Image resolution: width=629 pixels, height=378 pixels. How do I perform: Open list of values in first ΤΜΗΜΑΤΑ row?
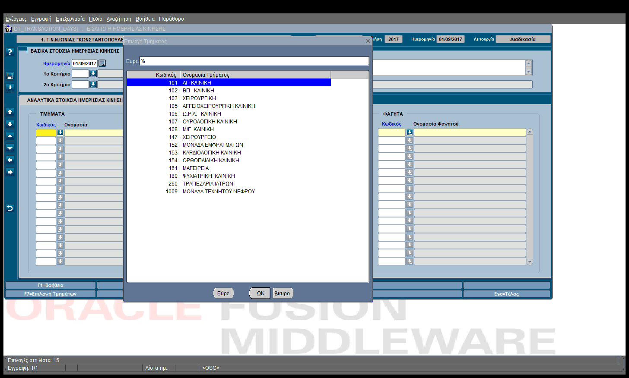tap(60, 133)
